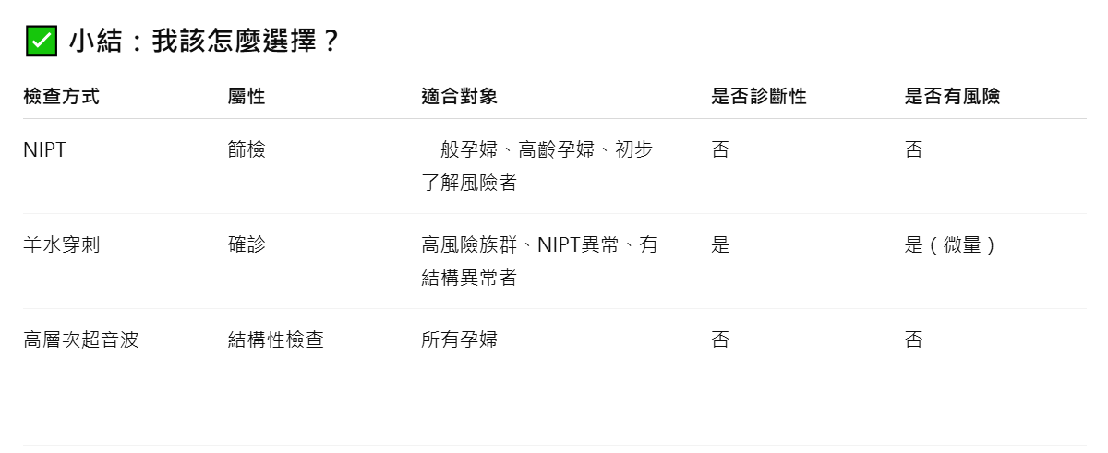The height and width of the screenshot is (453, 1108).
Task: Click the 羊水穿刺 row label
Action: 61,245
